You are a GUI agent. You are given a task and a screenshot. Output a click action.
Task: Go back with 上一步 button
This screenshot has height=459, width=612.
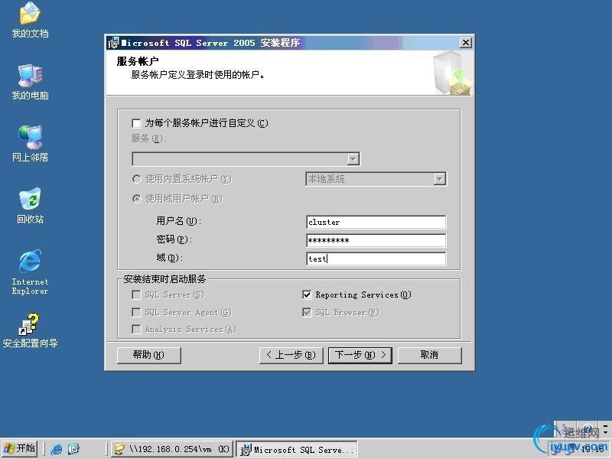pyautogui.click(x=291, y=355)
